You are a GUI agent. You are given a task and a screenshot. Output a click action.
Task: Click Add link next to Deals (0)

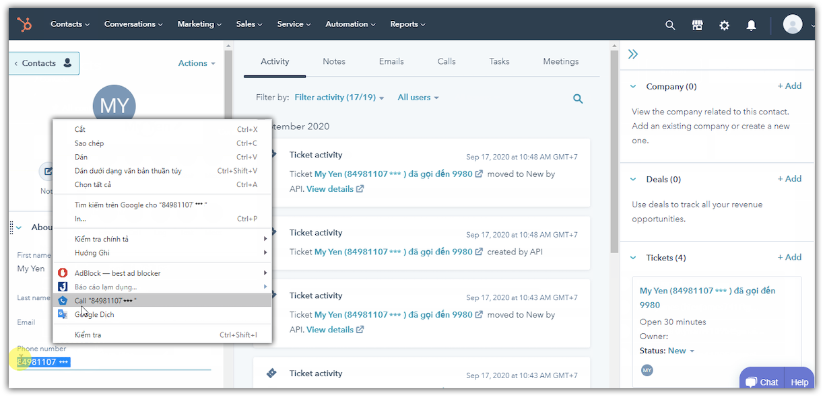(x=789, y=179)
